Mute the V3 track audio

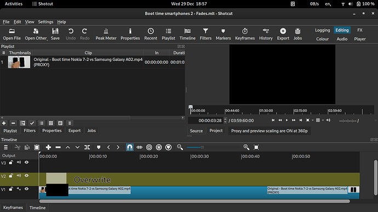coord(19,162)
